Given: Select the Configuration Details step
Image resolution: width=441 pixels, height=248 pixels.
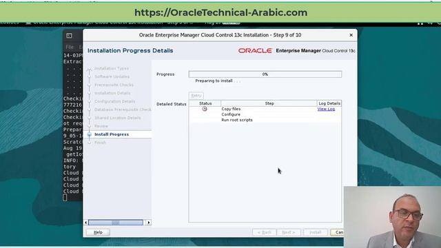Looking at the screenshot, I should click(115, 101).
